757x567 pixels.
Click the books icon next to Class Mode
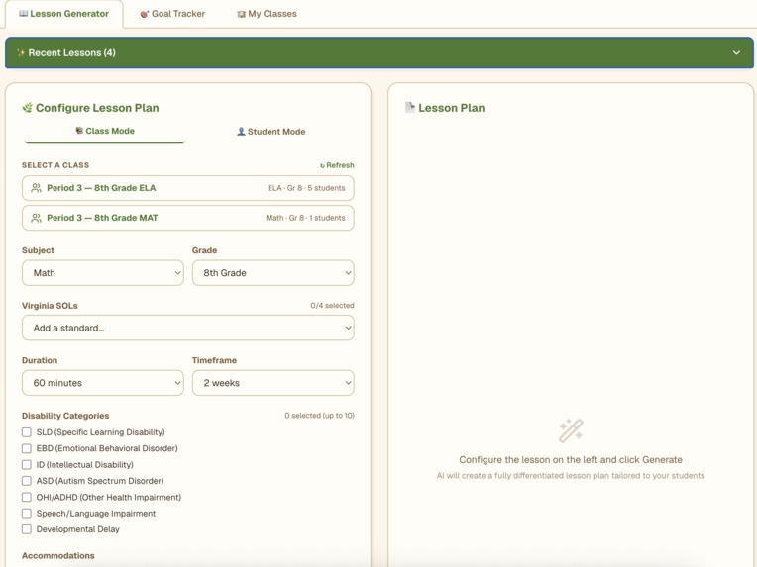pos(79,131)
